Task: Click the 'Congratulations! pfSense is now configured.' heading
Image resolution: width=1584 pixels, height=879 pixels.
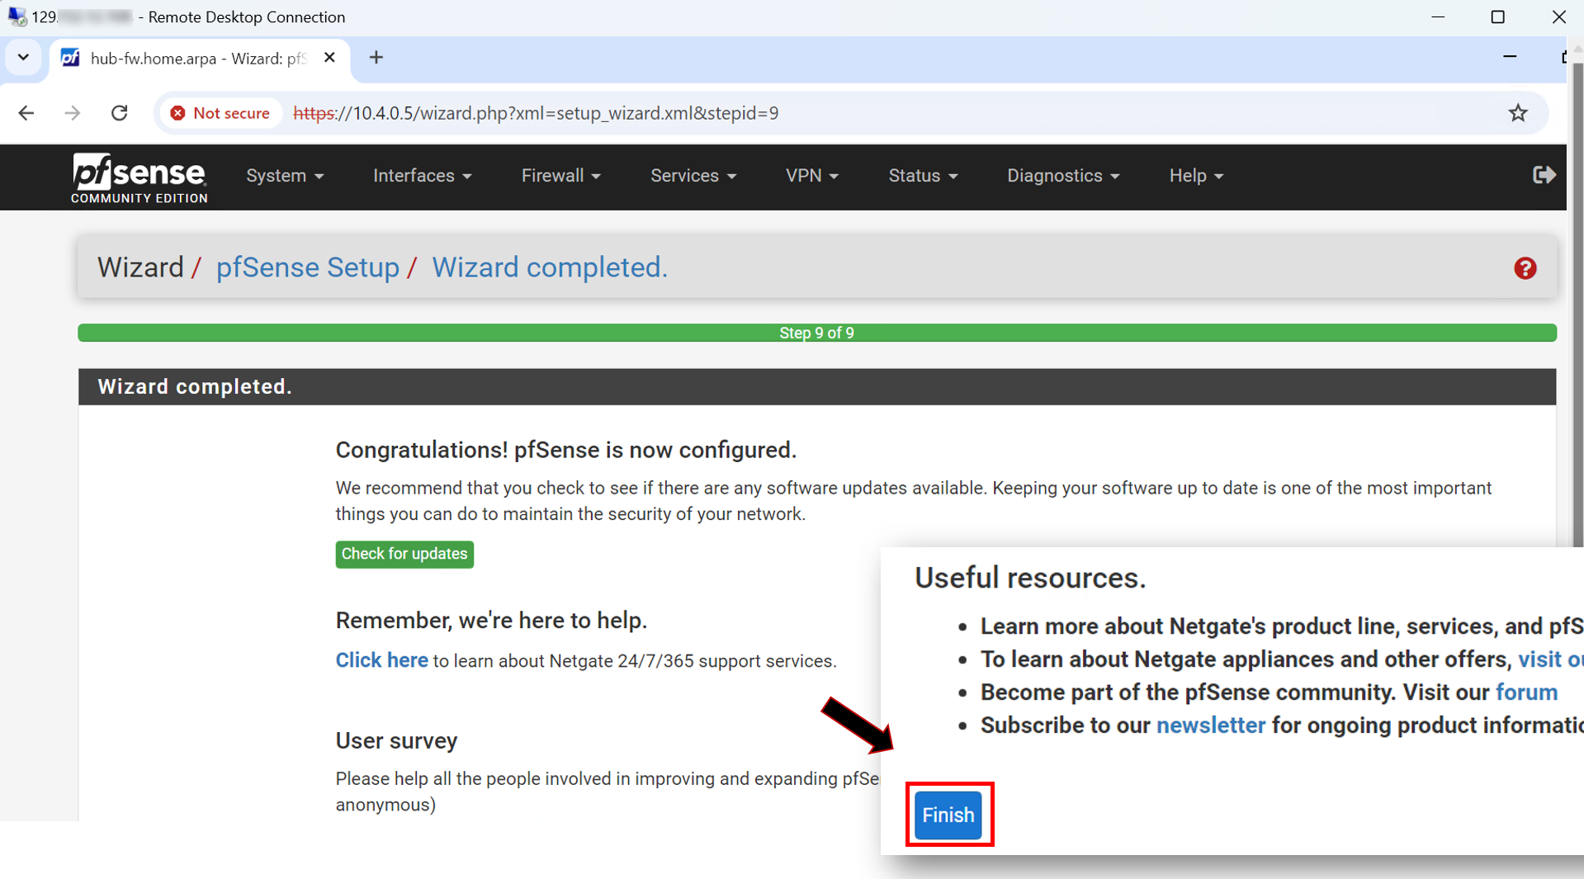Action: pos(565,450)
